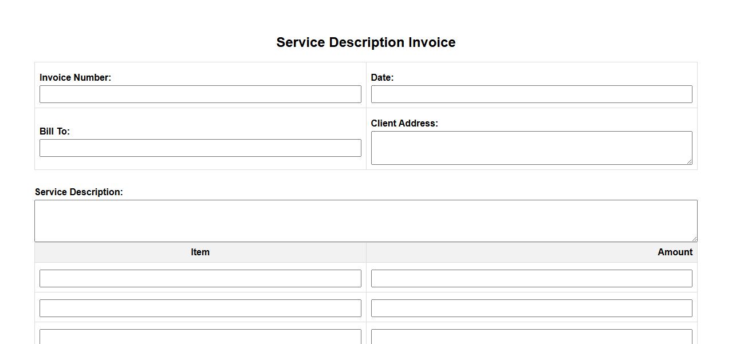
Task: Click the Date label text
Action: pyautogui.click(x=382, y=78)
